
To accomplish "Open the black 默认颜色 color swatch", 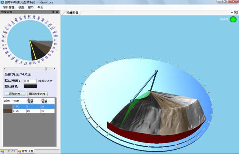I will [x=30, y=86].
